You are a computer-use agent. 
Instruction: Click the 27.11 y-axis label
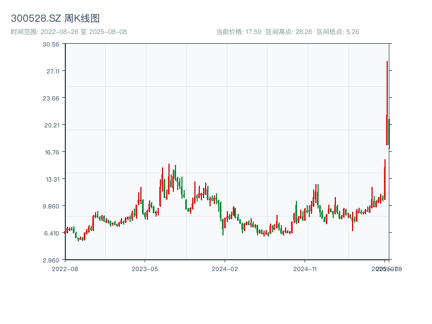(51, 71)
